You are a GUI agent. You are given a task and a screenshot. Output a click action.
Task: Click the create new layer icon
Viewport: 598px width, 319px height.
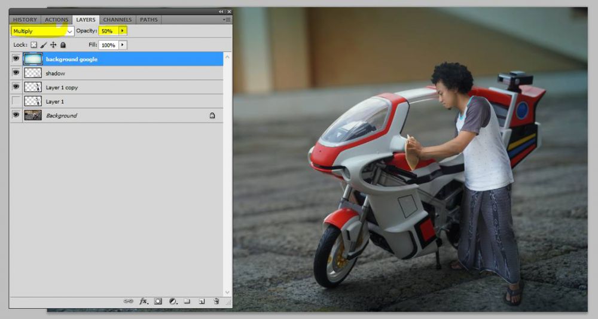click(x=202, y=302)
